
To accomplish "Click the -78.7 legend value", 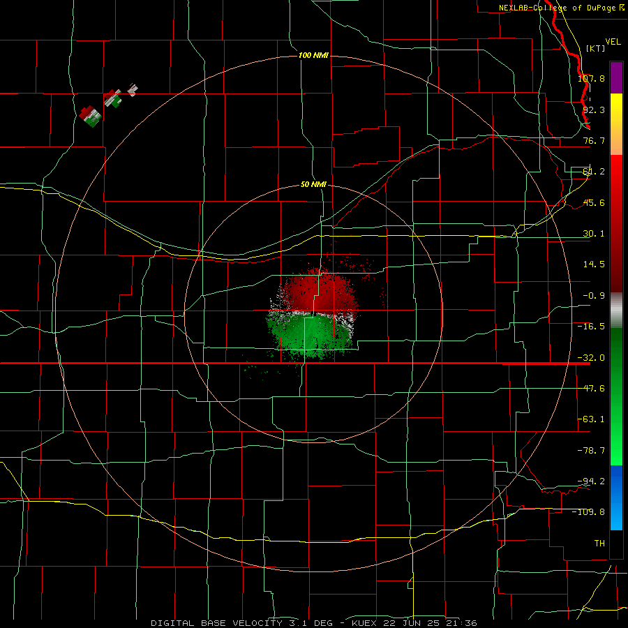I will [x=591, y=451].
